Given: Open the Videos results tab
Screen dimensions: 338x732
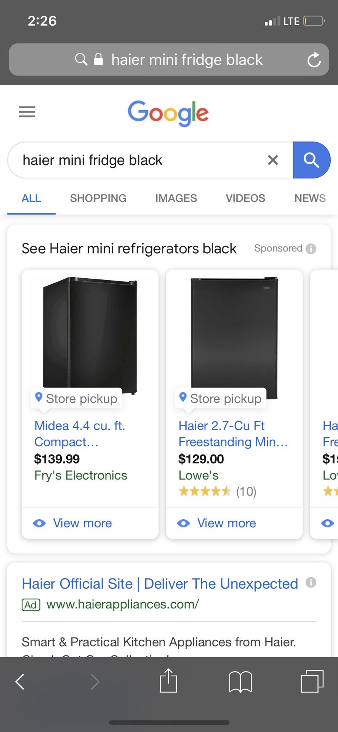Looking at the screenshot, I should 245,198.
